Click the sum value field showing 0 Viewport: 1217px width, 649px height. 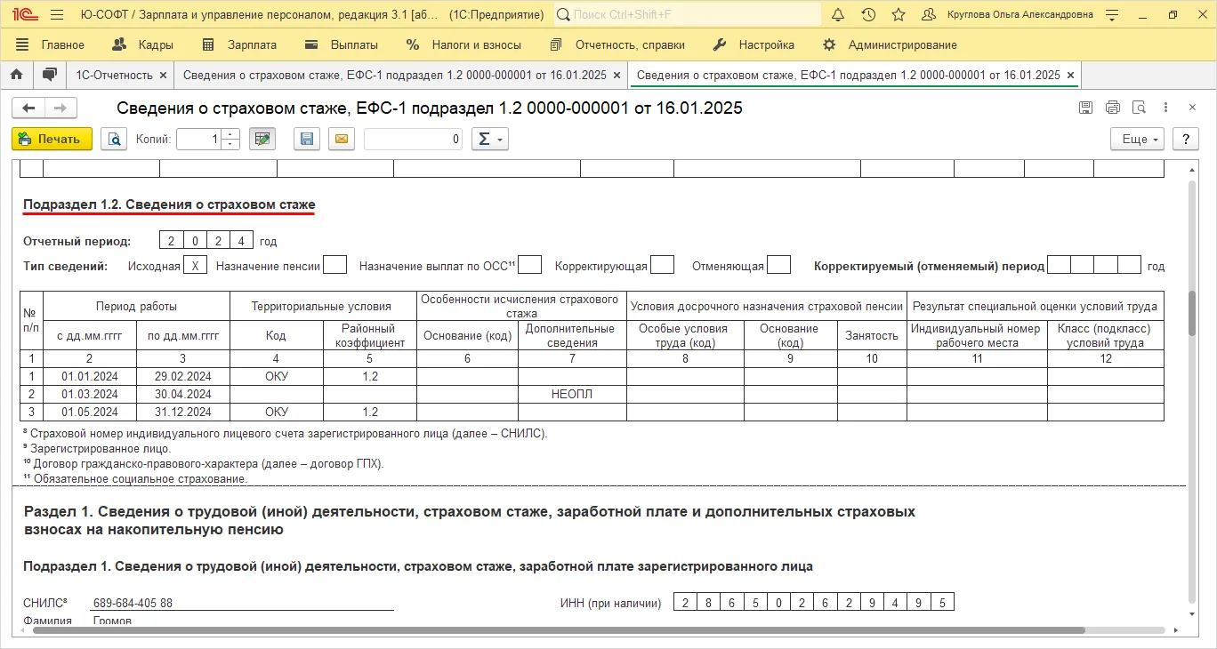[x=413, y=139]
